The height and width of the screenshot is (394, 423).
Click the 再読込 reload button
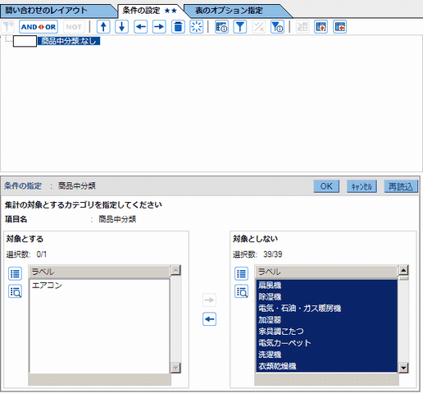pos(401,186)
